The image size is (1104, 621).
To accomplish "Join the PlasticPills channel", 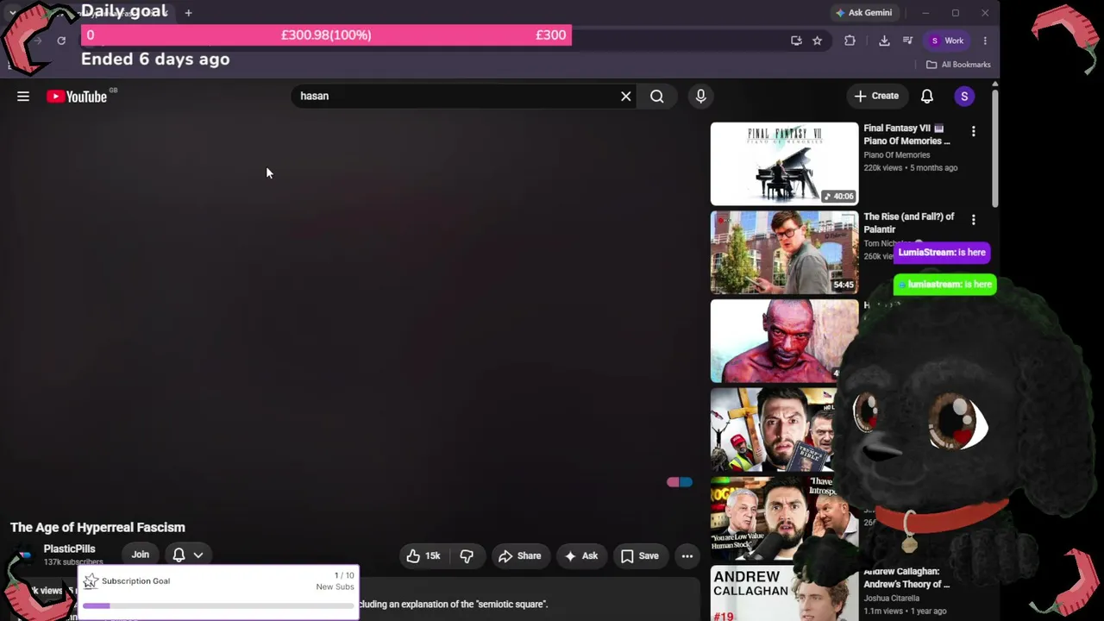I will click(141, 555).
